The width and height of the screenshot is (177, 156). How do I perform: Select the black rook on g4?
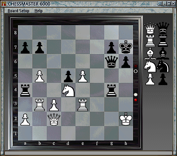pyautogui.click(x=111, y=91)
